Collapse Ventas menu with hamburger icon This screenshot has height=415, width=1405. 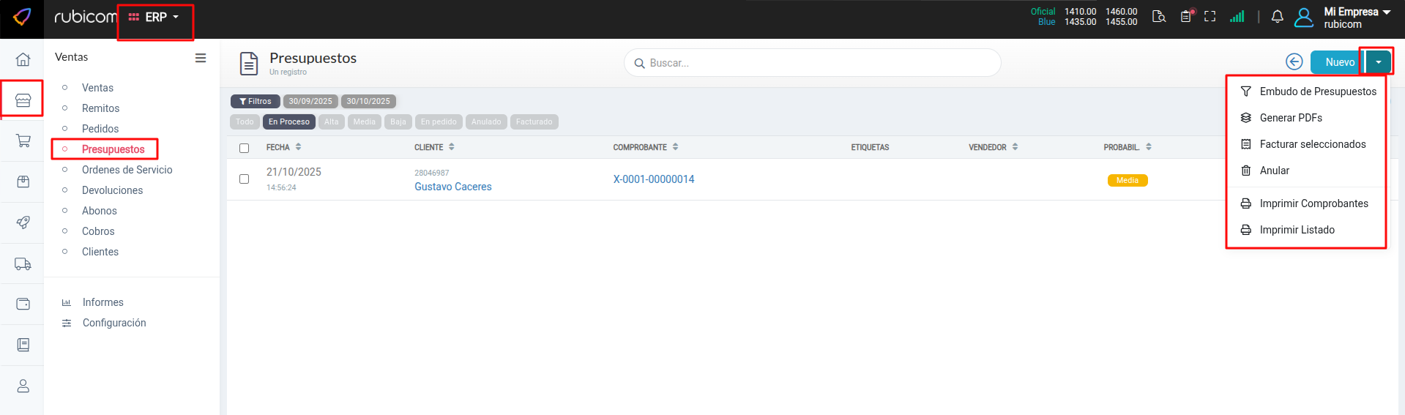pyautogui.click(x=201, y=58)
